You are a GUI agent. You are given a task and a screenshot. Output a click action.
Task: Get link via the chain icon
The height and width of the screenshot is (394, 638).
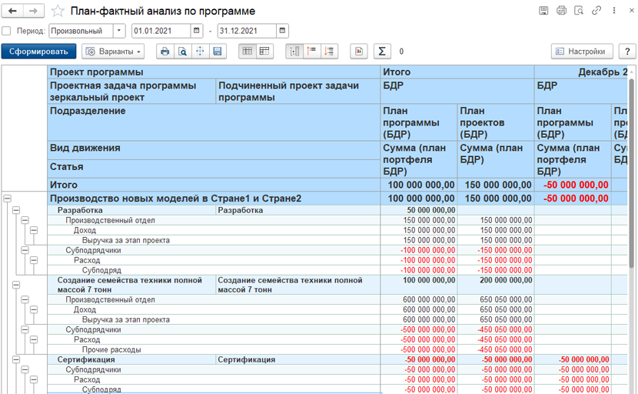[x=596, y=11]
